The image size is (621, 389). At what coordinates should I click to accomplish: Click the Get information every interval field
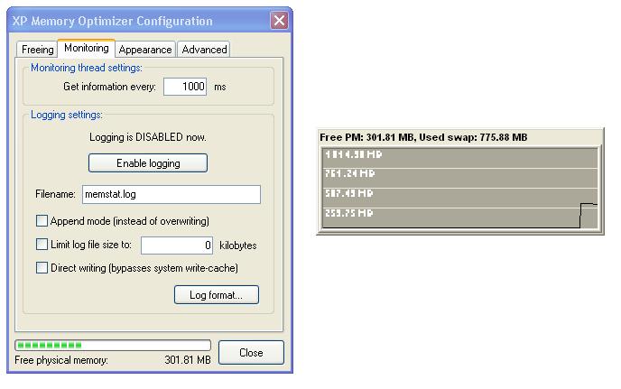coord(185,87)
